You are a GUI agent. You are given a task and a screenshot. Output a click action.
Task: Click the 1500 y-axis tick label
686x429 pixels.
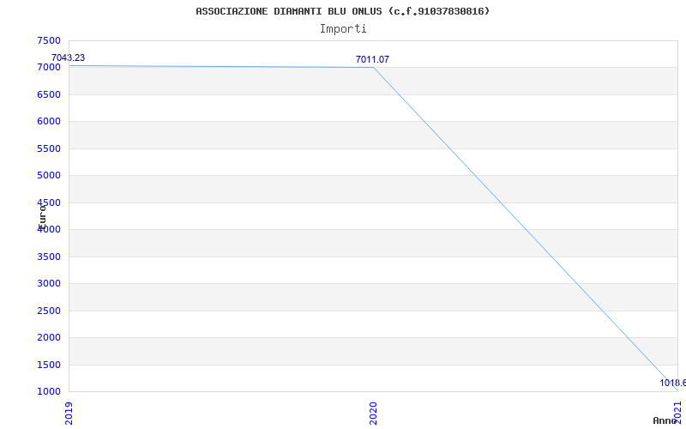[x=49, y=365]
